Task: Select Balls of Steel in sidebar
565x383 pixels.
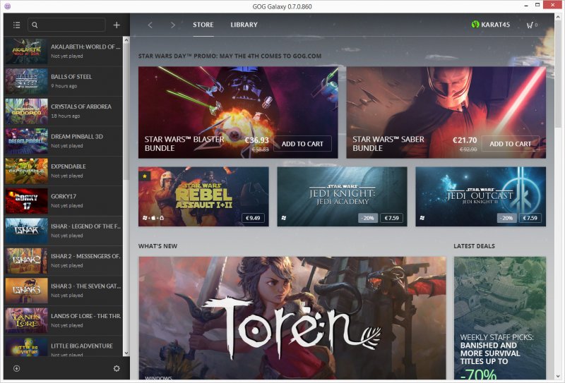Action: [x=64, y=81]
